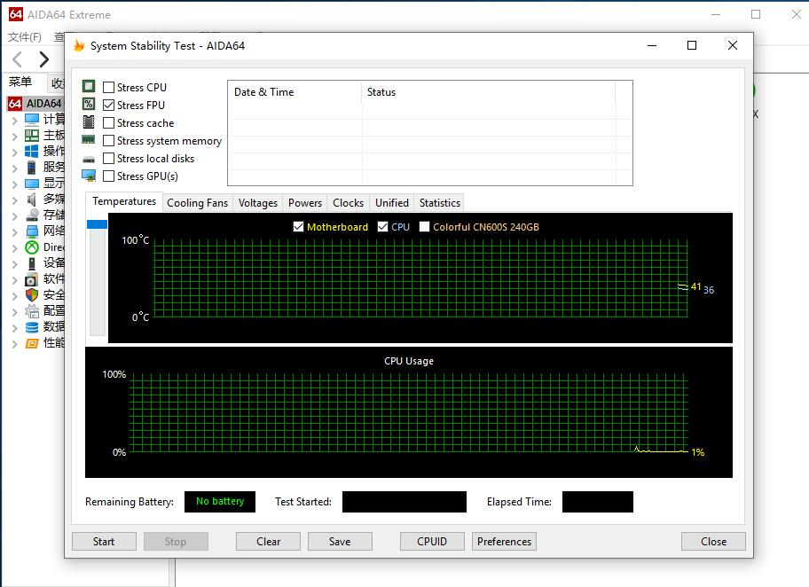Open the File menu in AIDA64 Extreme

point(25,37)
